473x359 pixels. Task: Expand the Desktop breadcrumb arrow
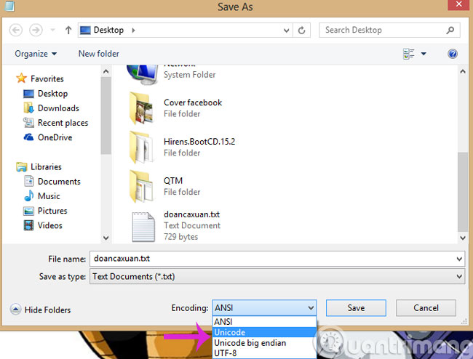coord(133,30)
